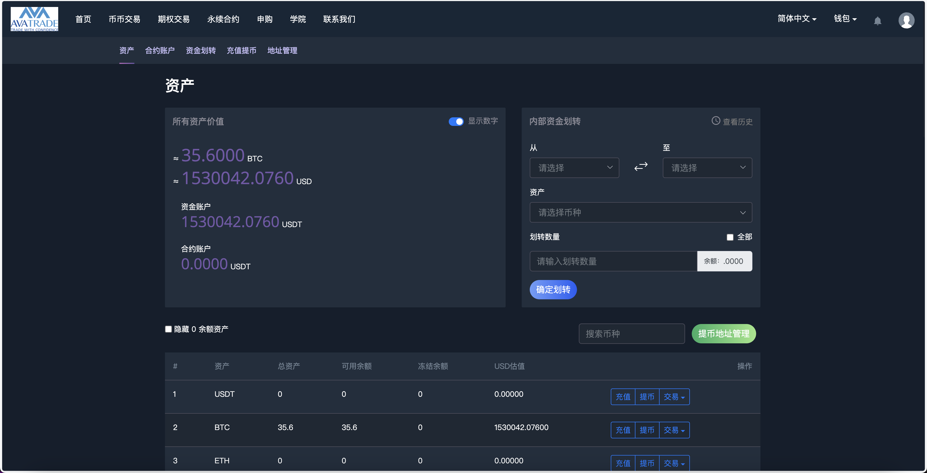Toggle the 显示数字 switch off
Image resolution: width=927 pixels, height=473 pixels.
click(456, 121)
